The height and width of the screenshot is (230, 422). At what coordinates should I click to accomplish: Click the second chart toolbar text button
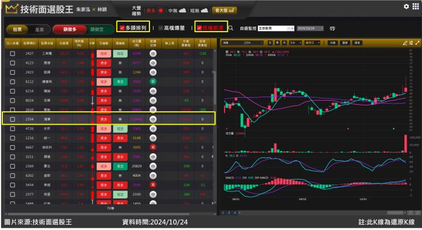[345, 43]
